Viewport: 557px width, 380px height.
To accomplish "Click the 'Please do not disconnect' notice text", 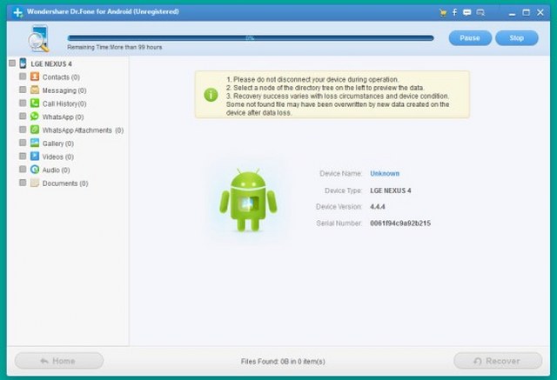I will pyautogui.click(x=312, y=79).
